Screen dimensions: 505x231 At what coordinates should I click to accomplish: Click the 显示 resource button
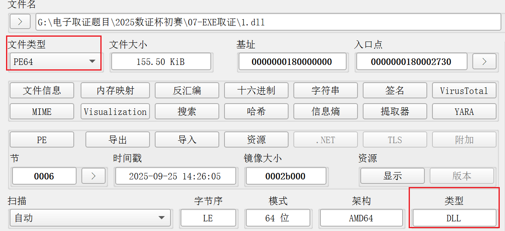392,176
